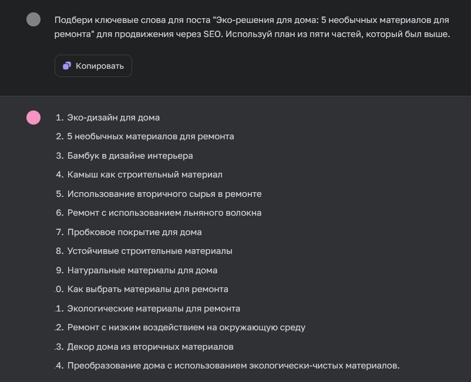Image resolution: width=471 pixels, height=382 pixels.
Task: Click the user prompt text mentioning SEO
Action: 251,26
